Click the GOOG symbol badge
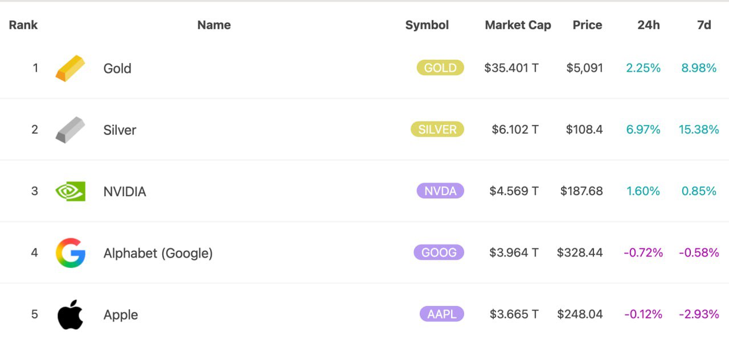The width and height of the screenshot is (729, 344). [x=439, y=252]
